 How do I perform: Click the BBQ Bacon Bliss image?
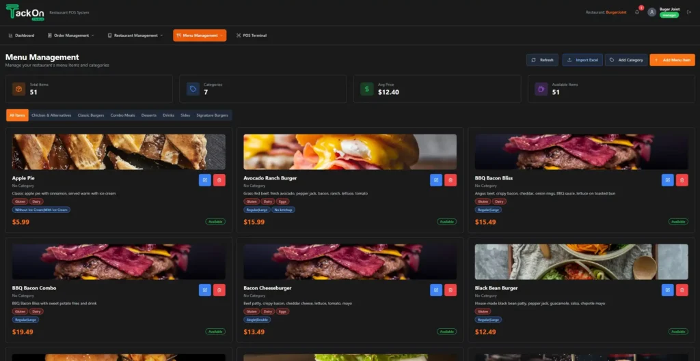(582, 152)
